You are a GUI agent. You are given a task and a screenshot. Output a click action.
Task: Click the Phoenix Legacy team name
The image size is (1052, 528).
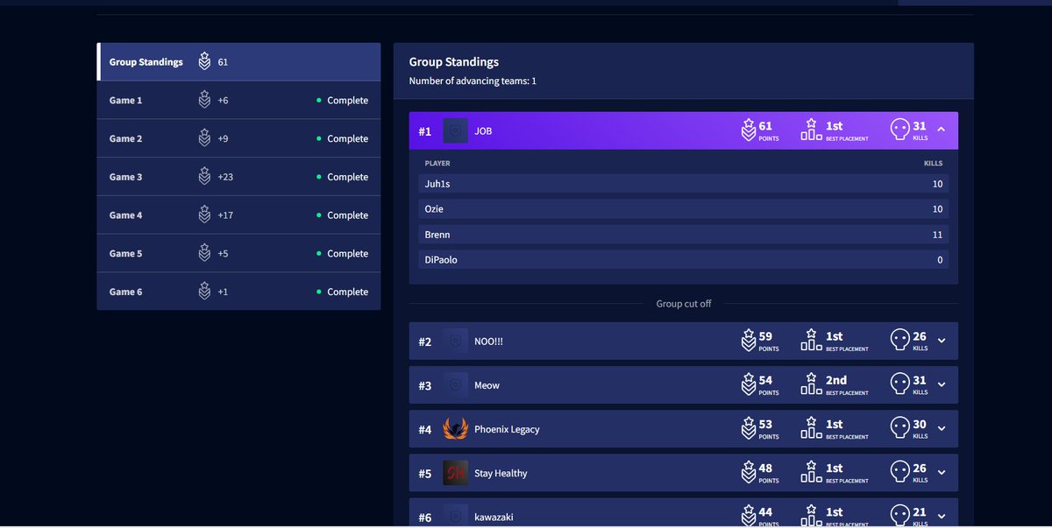pyautogui.click(x=507, y=429)
